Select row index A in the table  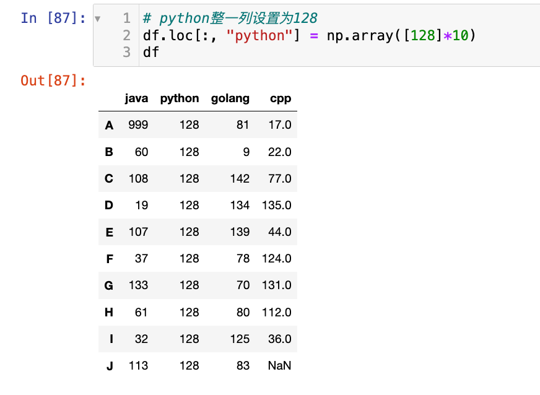(110, 125)
